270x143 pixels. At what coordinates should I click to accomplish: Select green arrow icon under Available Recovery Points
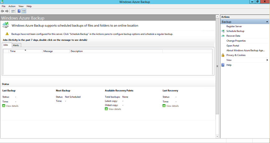coord(106,109)
